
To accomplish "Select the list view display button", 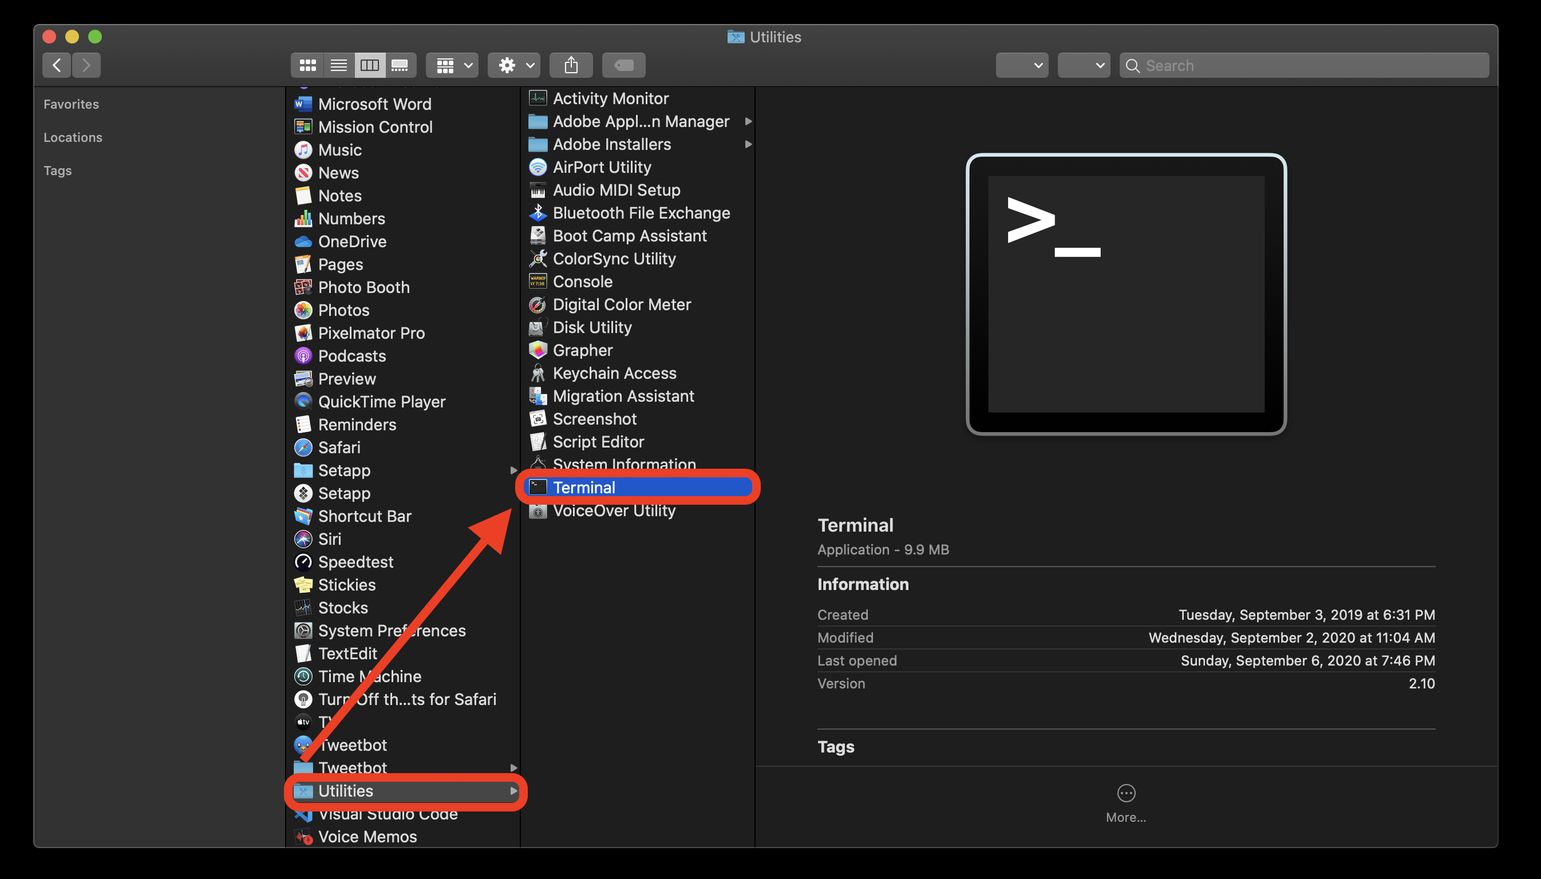I will tap(337, 65).
